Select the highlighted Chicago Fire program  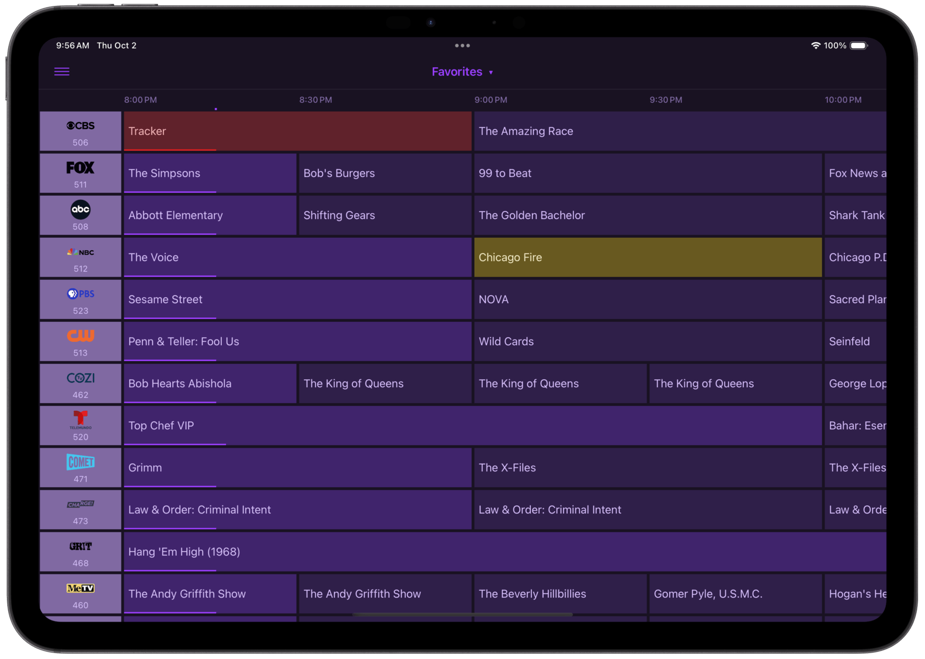[648, 258]
